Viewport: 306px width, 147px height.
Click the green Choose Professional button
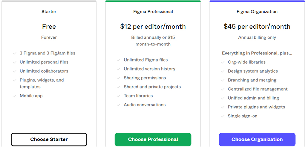(153, 140)
